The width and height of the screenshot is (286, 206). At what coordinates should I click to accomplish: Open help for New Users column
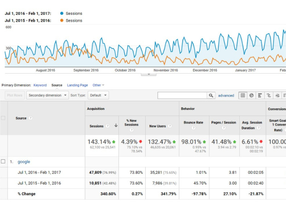pyautogui.click(x=170, y=126)
